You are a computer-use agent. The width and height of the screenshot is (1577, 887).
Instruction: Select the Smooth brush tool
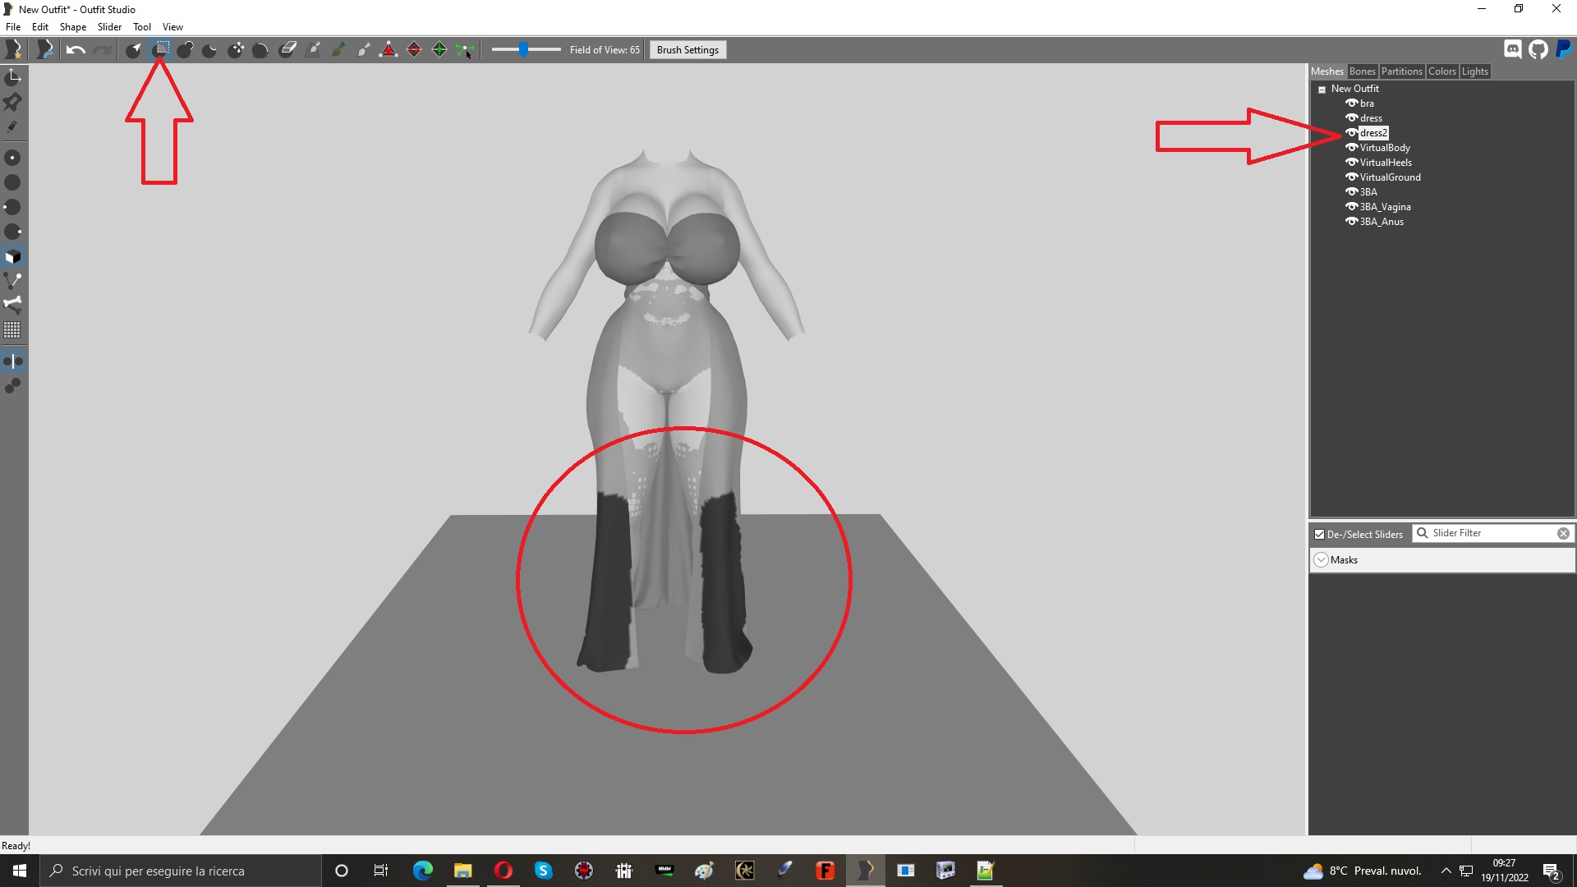pos(261,49)
